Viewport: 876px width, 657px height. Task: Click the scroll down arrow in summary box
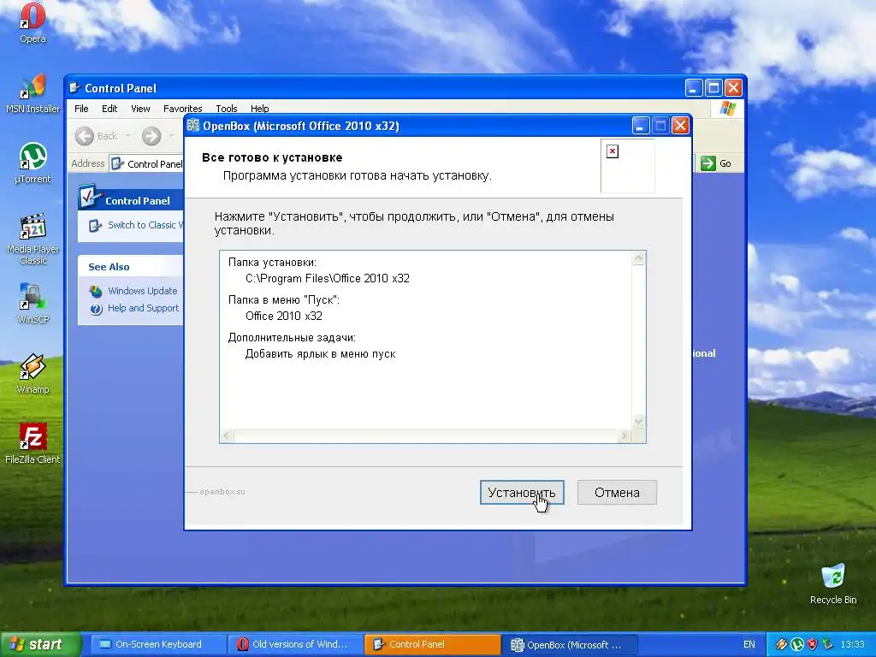(638, 421)
